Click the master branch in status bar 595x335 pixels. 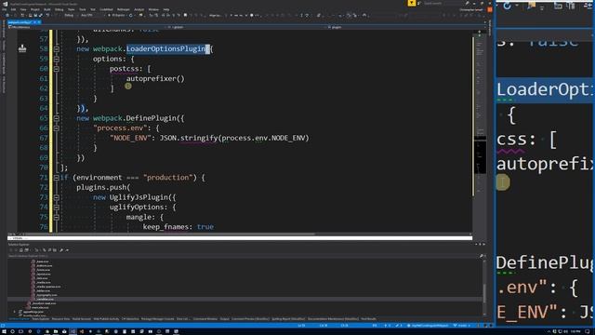point(462,326)
